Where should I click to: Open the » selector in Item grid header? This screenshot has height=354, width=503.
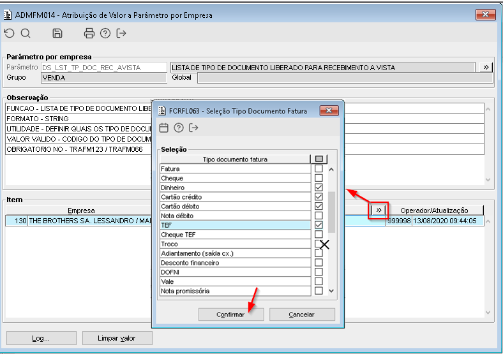coord(379,210)
